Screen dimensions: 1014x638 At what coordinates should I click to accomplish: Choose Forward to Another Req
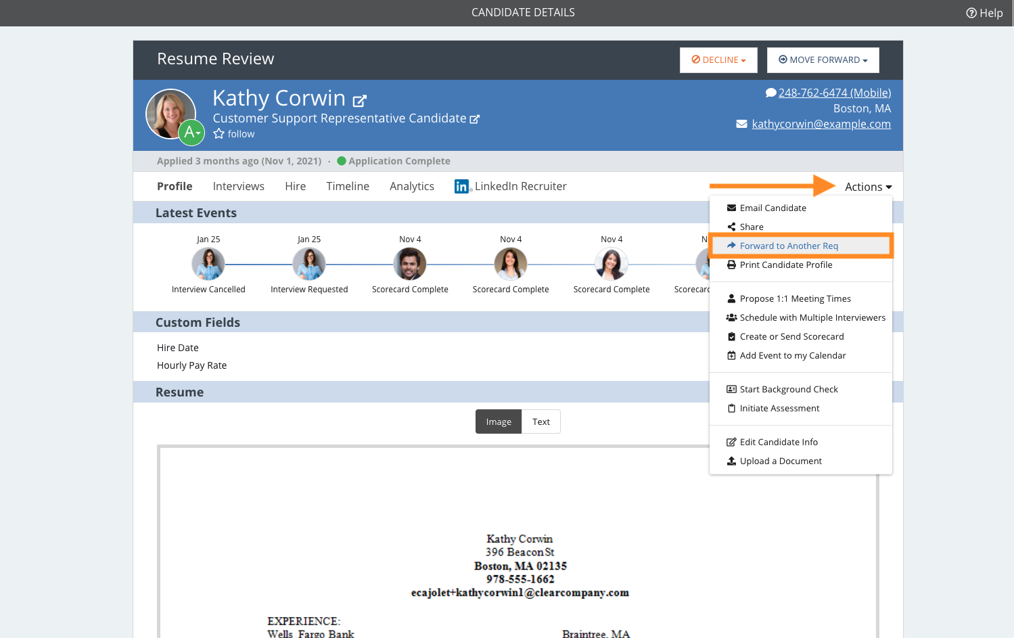tap(801, 246)
